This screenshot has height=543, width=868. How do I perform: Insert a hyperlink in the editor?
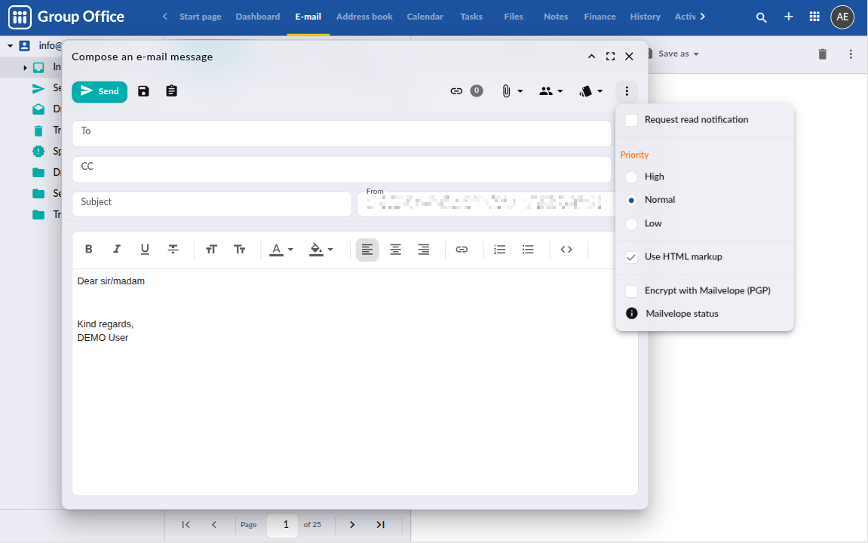[462, 250]
